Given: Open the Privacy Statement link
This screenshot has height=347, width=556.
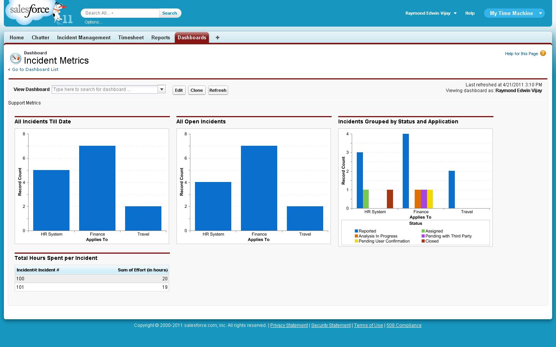Looking at the screenshot, I should pyautogui.click(x=289, y=325).
